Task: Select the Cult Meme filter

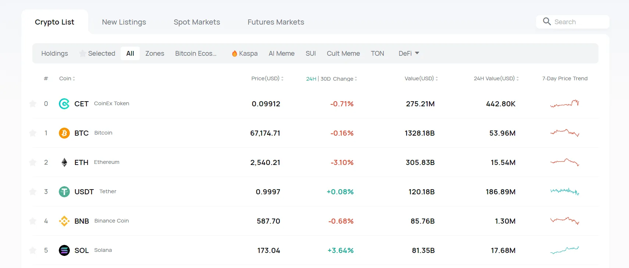Action: click(343, 54)
